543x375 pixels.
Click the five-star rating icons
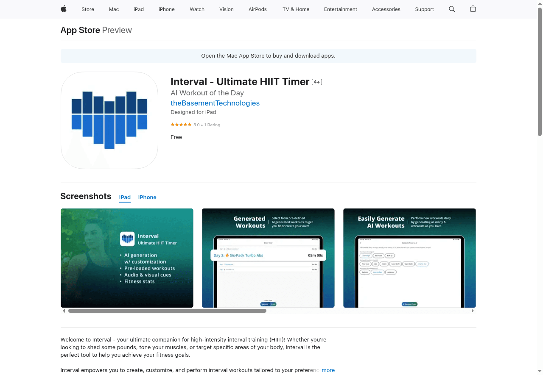pos(181,125)
